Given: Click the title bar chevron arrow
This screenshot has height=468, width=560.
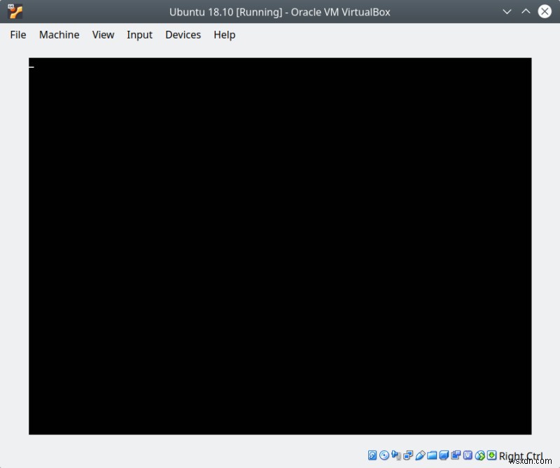Looking at the screenshot, I should click(x=506, y=11).
